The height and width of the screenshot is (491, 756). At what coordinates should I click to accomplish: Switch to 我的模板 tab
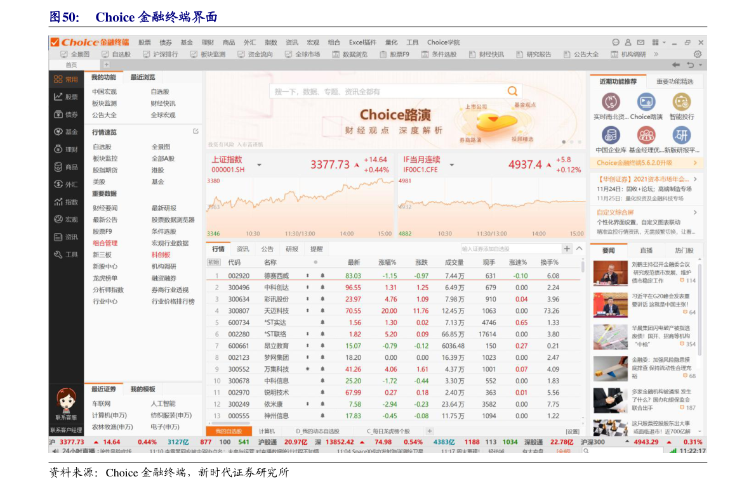pos(143,389)
